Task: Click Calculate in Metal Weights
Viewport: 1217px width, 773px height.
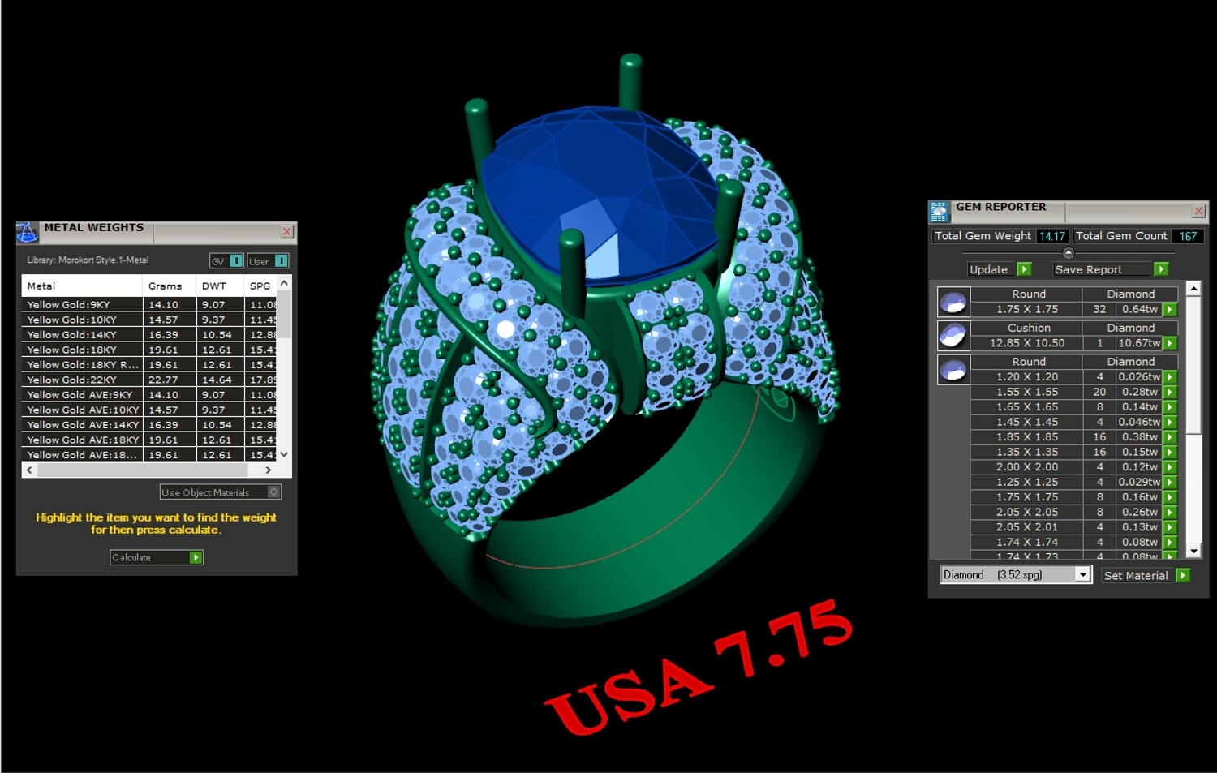Action: 157,558
